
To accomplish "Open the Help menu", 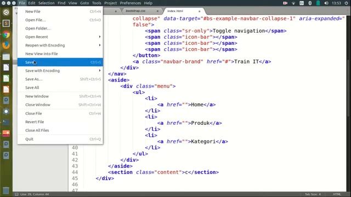I will point(148,3).
